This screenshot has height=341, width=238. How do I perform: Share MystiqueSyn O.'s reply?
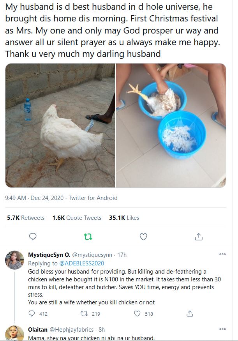pyautogui.click(x=190, y=313)
